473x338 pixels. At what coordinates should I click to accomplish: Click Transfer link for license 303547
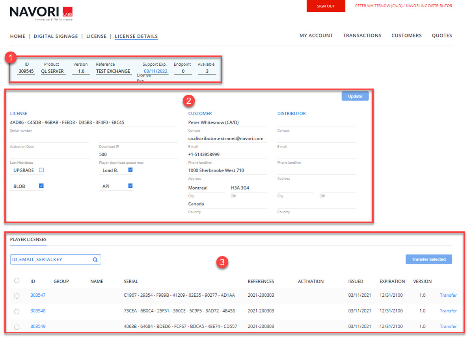pyautogui.click(x=448, y=295)
